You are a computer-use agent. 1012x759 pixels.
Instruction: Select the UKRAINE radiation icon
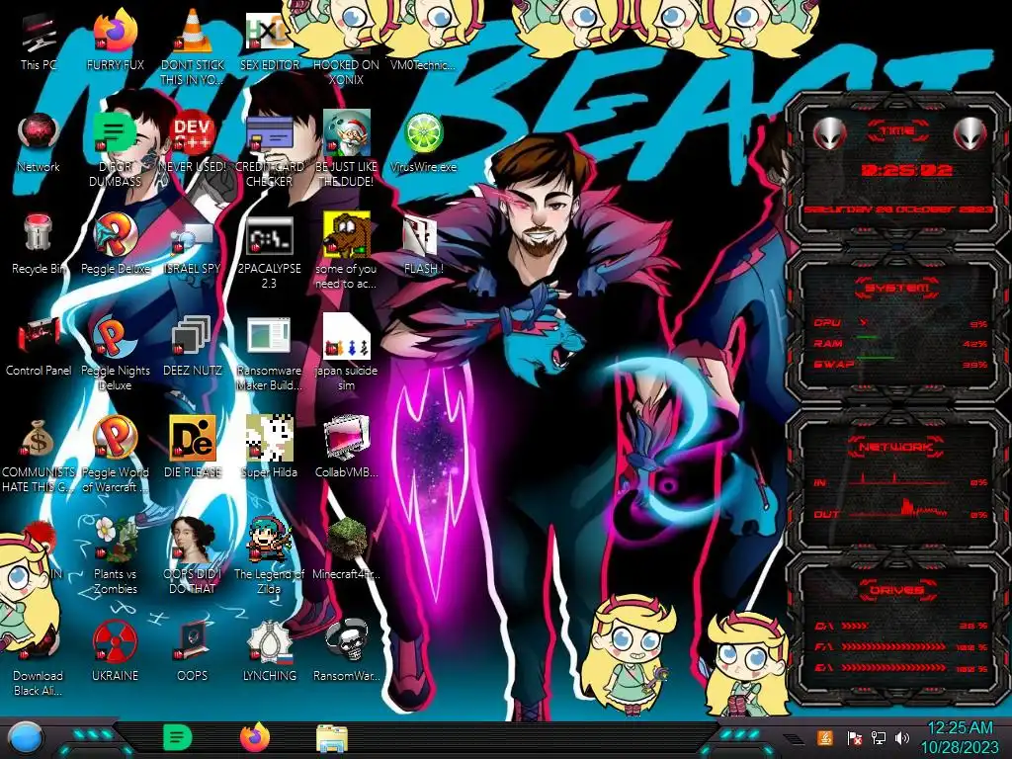pos(116,652)
